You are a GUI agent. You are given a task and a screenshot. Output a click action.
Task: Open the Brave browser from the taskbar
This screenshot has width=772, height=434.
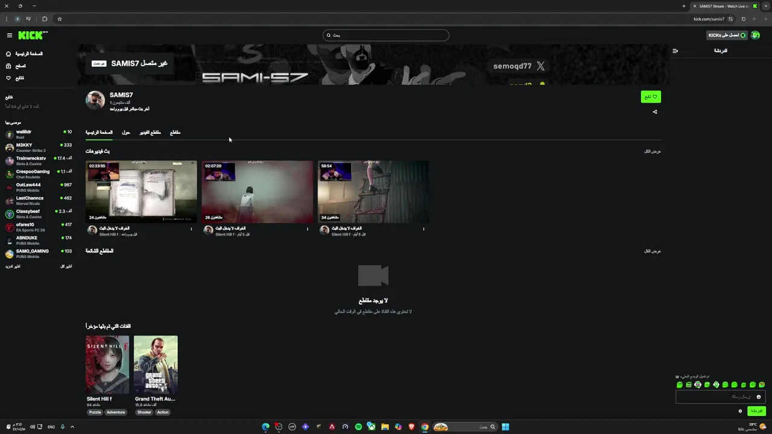click(411, 427)
